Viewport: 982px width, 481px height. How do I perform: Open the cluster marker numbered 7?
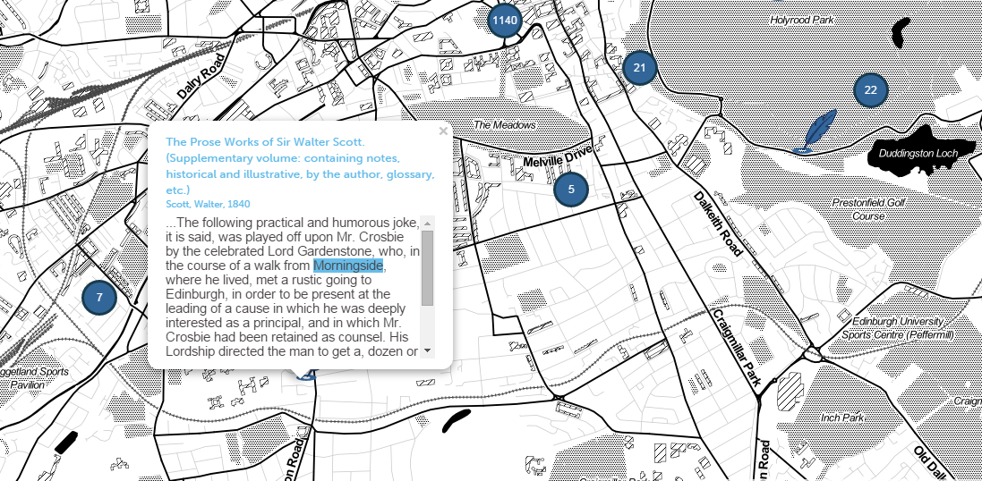pyautogui.click(x=99, y=298)
